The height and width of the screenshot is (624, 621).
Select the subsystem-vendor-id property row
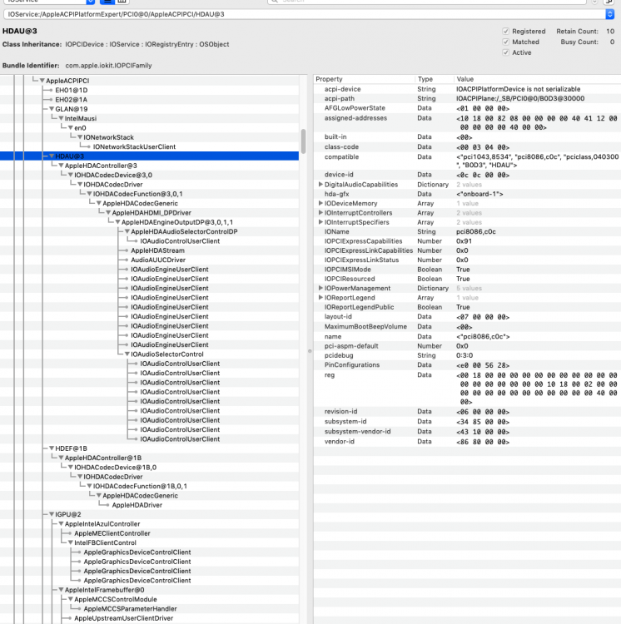tap(467, 431)
